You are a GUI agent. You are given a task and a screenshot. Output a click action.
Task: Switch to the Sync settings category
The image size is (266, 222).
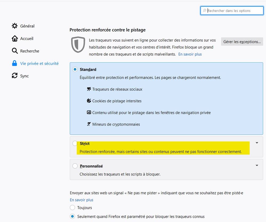24,76
